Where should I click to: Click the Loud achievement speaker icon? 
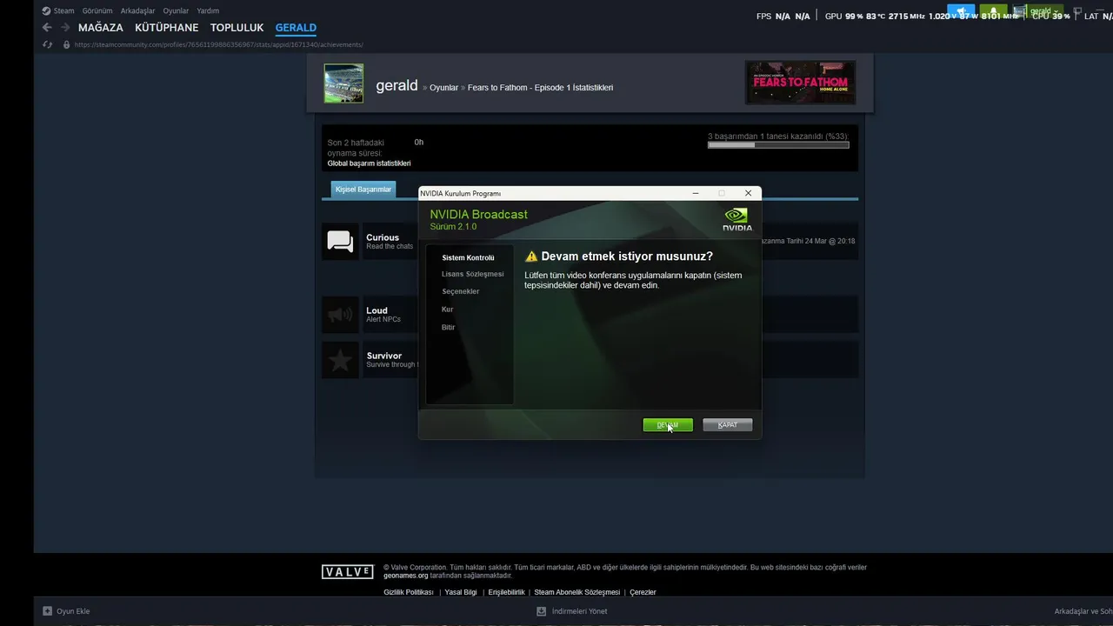pyautogui.click(x=340, y=315)
